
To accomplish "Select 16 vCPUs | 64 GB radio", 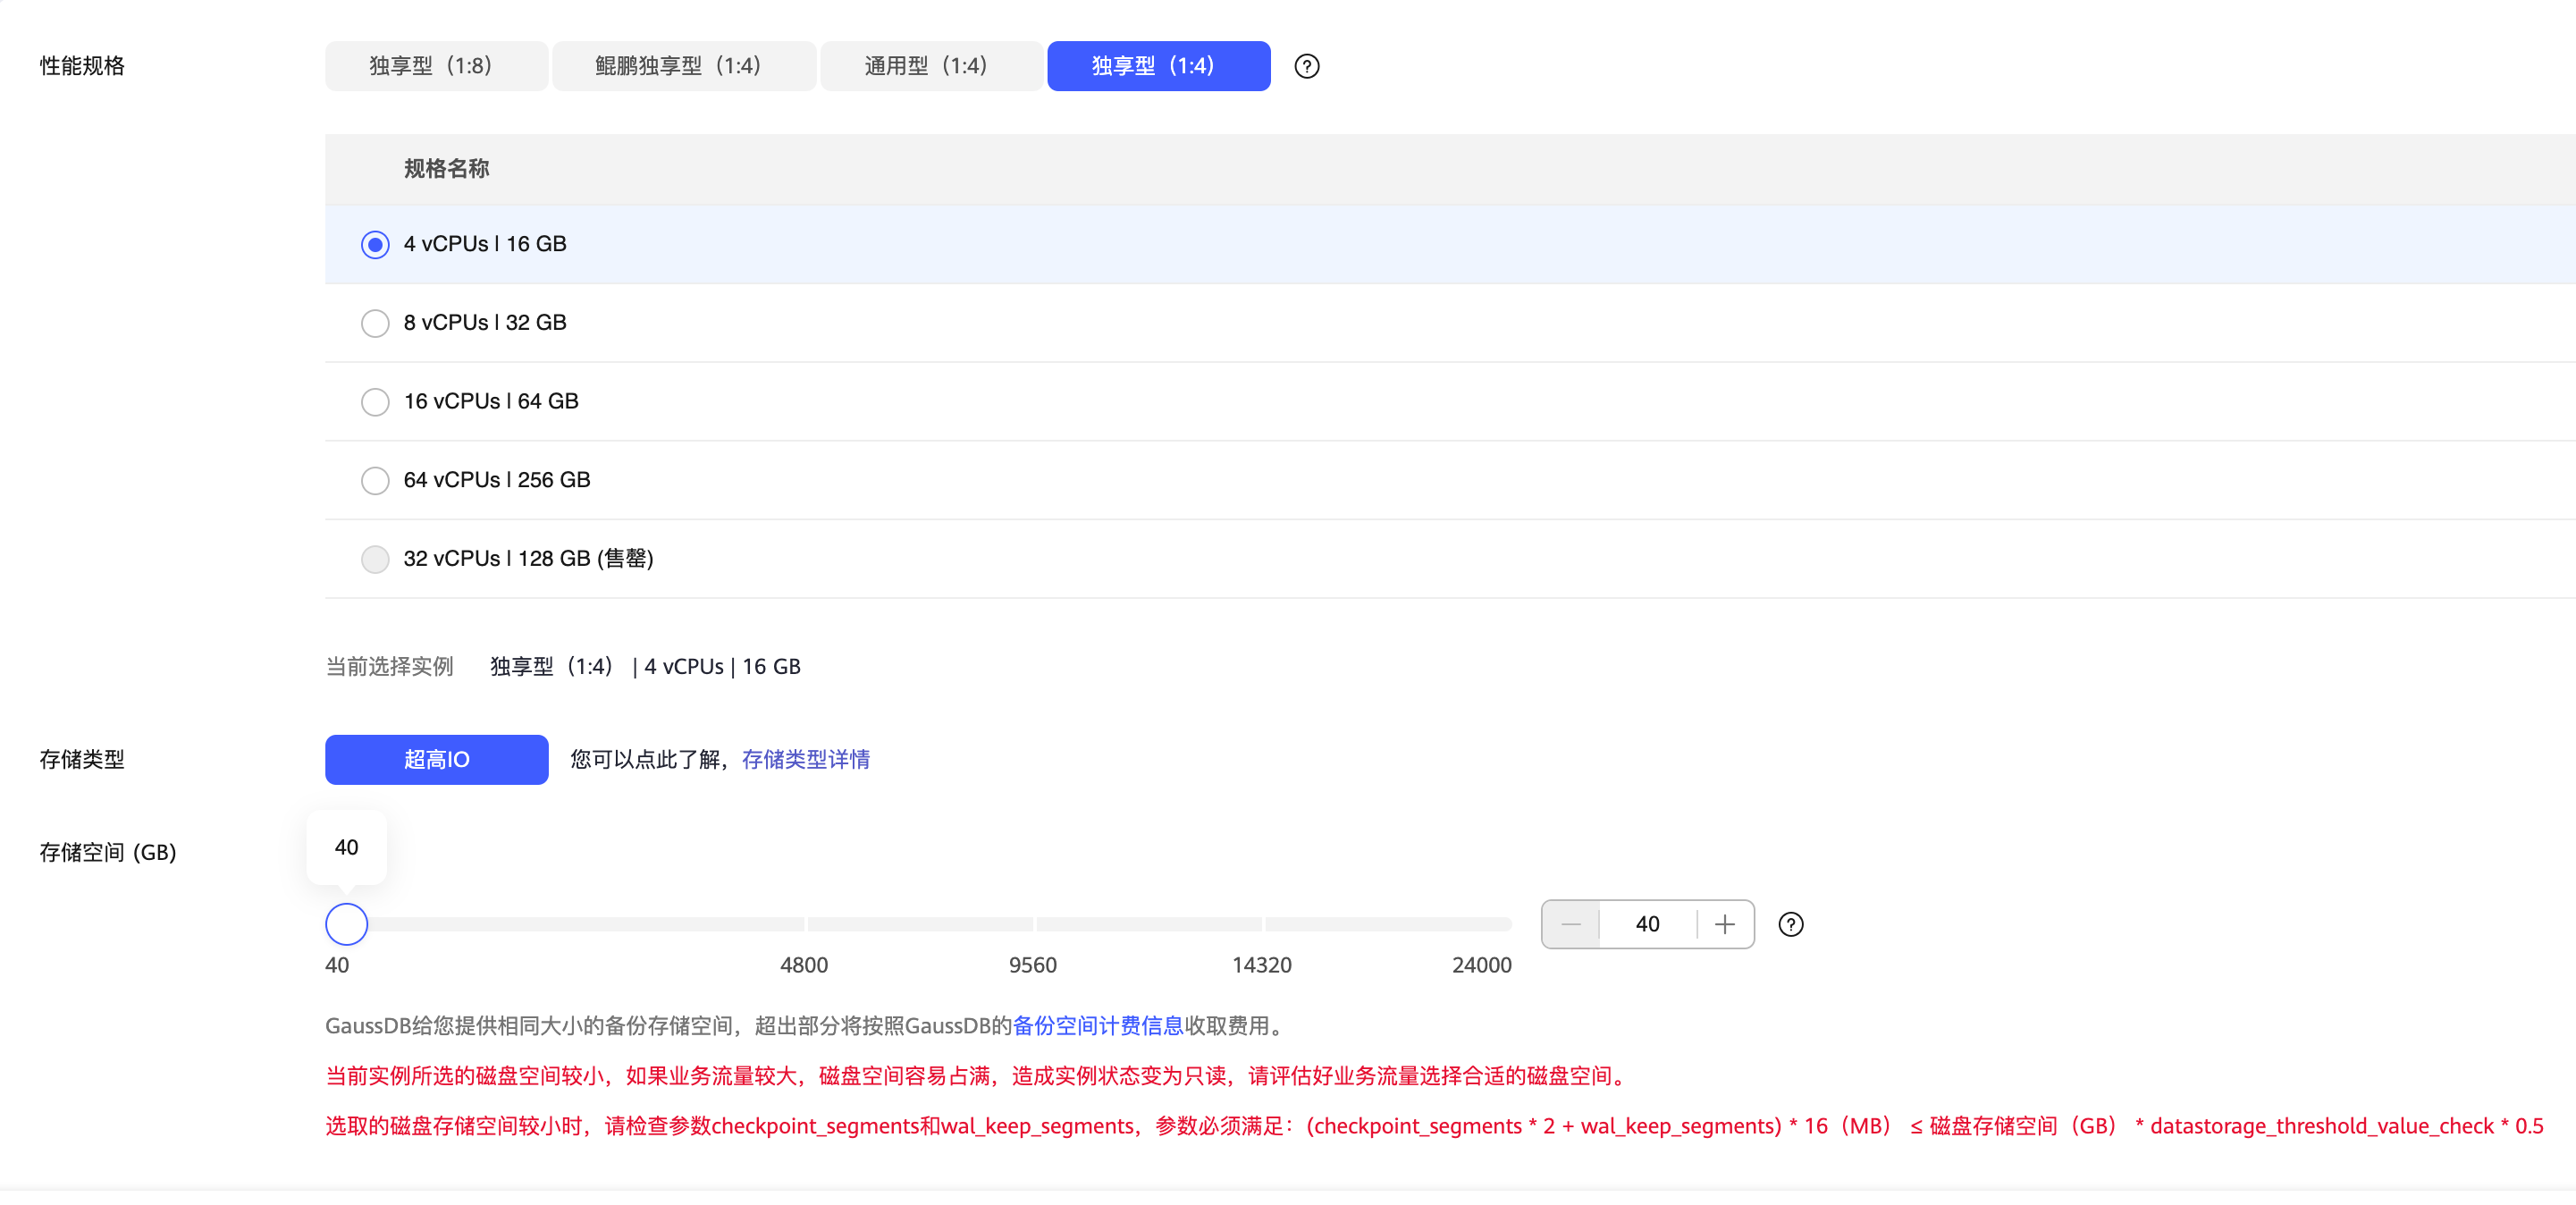I will (375, 401).
